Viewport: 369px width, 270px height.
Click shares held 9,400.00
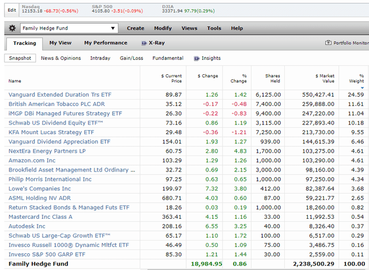click(x=268, y=113)
